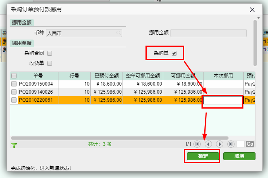
Task: Select row checkbox for PO2009150004
Action: (14, 84)
